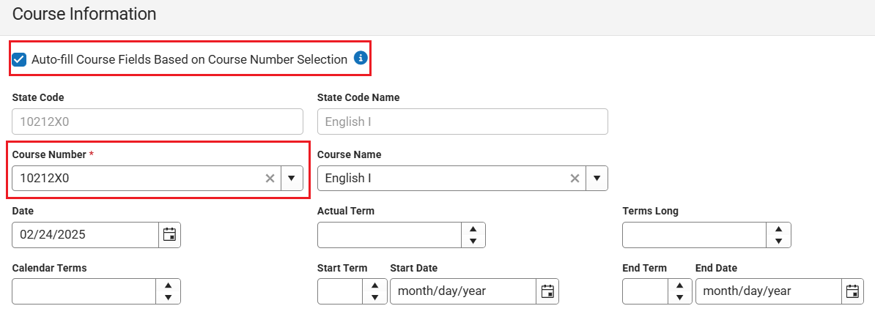
Task: Click the info icon beside Auto-fill option
Action: point(361,59)
